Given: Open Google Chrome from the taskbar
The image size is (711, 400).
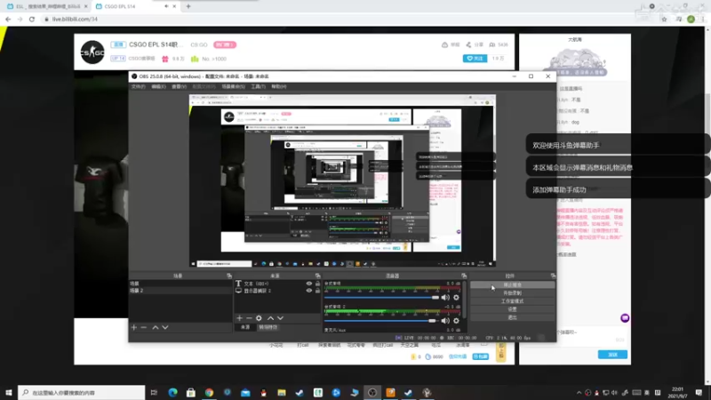Looking at the screenshot, I should point(209,393).
